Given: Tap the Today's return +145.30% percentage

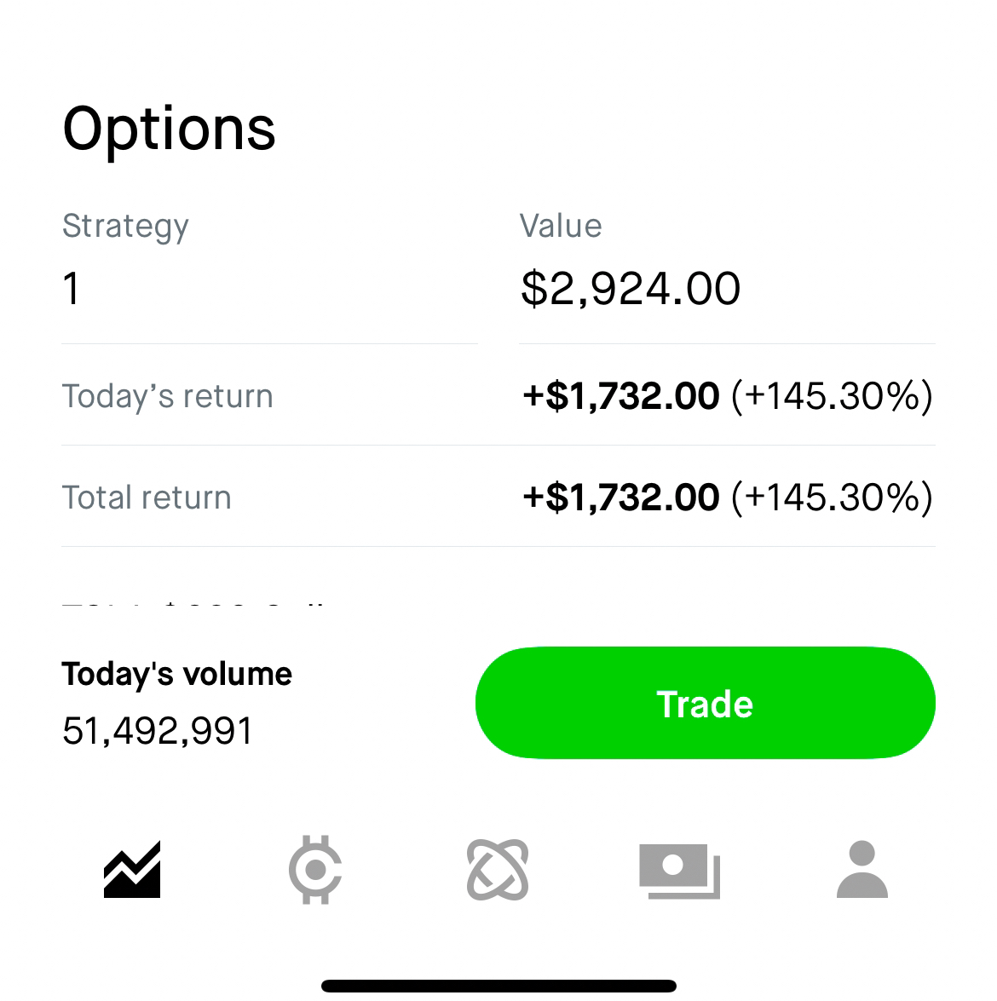Looking at the screenshot, I should [x=832, y=396].
